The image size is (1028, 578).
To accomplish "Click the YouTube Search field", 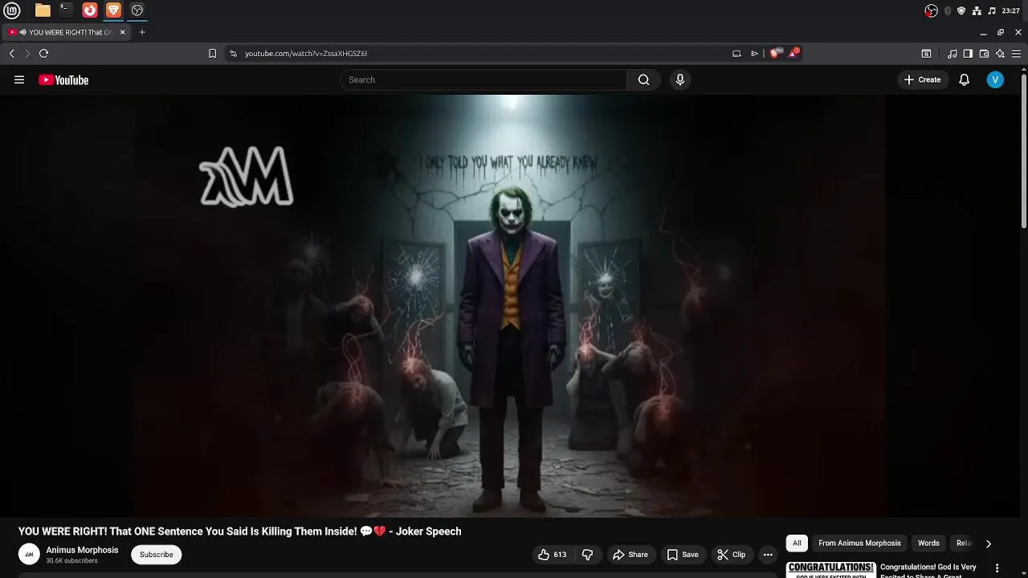I will 483,79.
